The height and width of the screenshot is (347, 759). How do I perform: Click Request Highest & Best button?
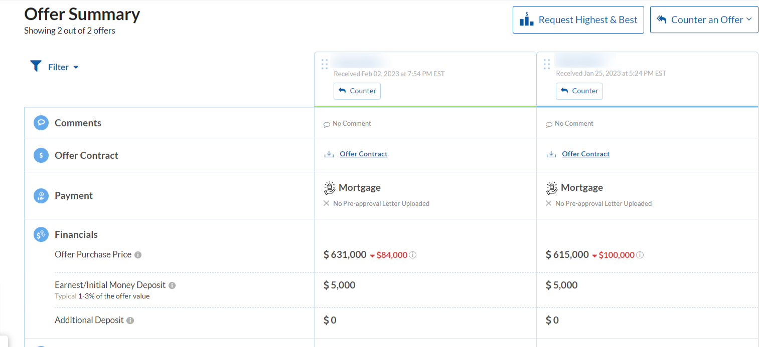(578, 20)
